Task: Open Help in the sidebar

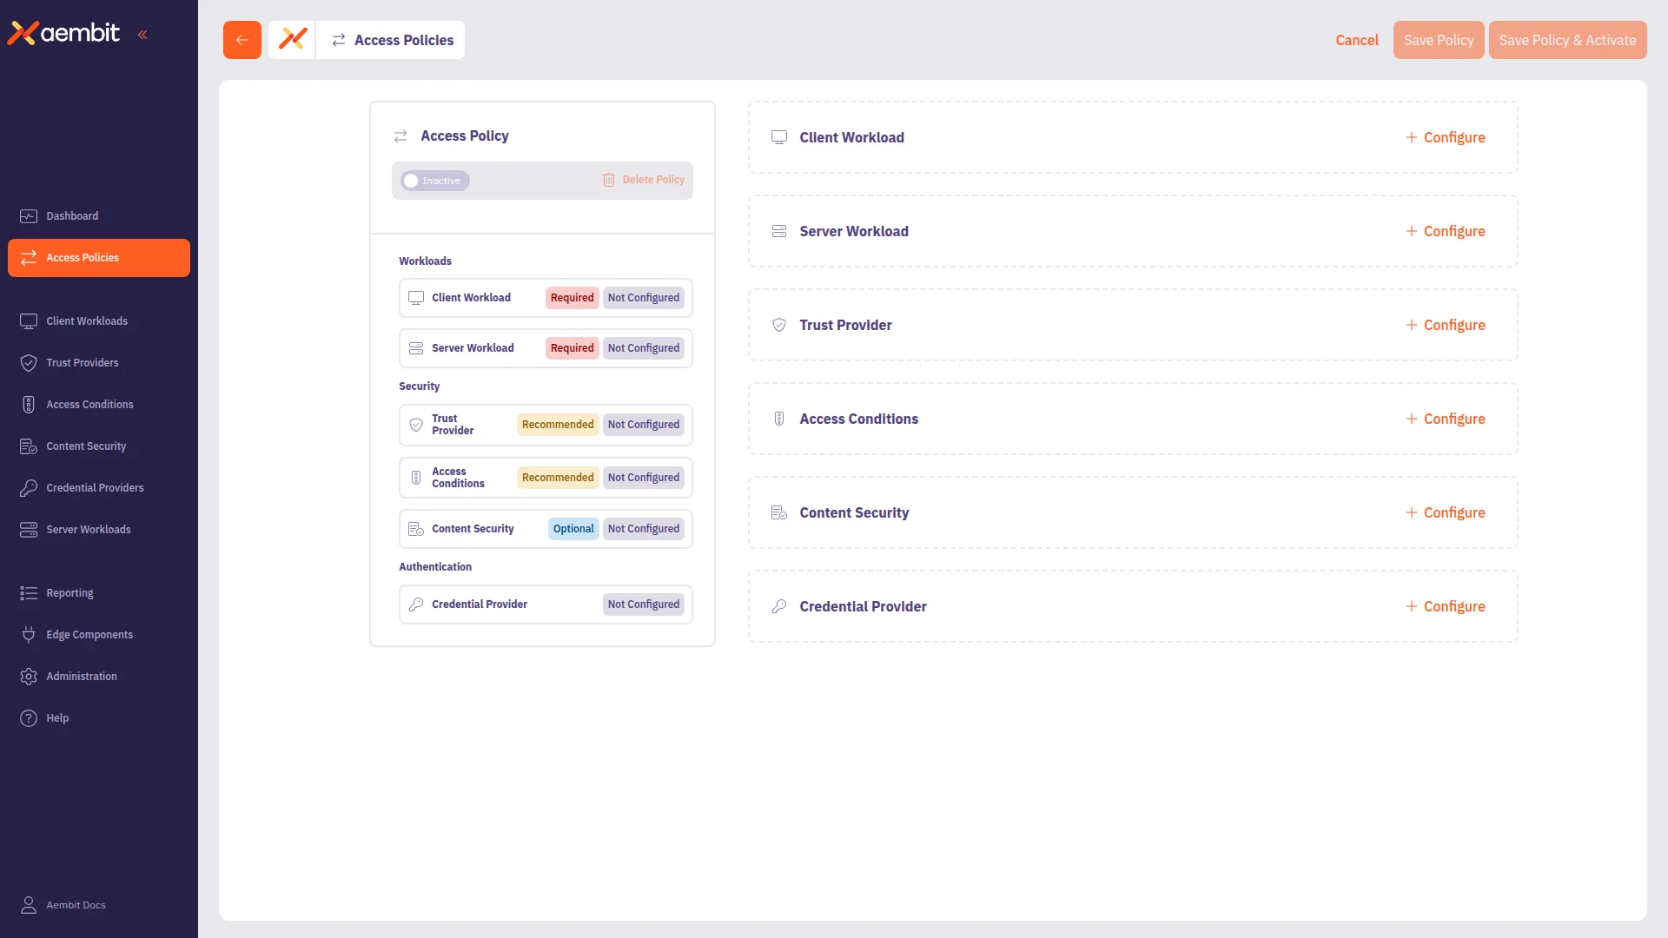Action: (99, 718)
